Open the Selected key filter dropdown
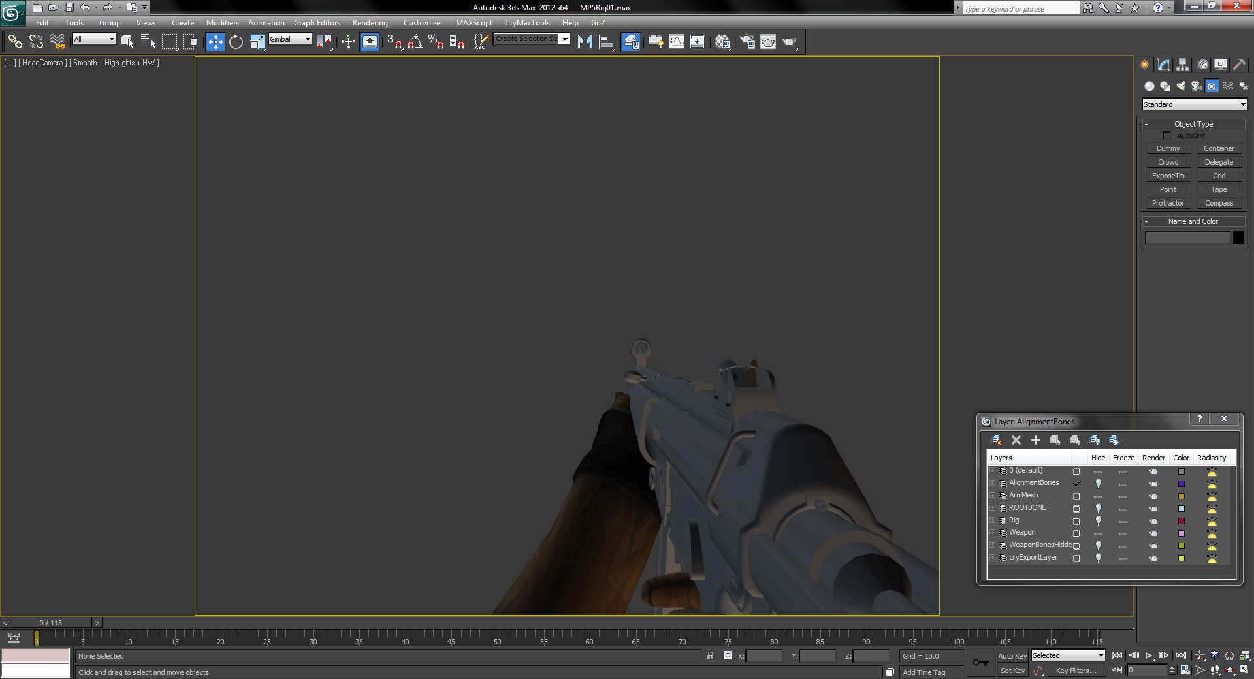This screenshot has width=1254, height=679. pos(1068,655)
